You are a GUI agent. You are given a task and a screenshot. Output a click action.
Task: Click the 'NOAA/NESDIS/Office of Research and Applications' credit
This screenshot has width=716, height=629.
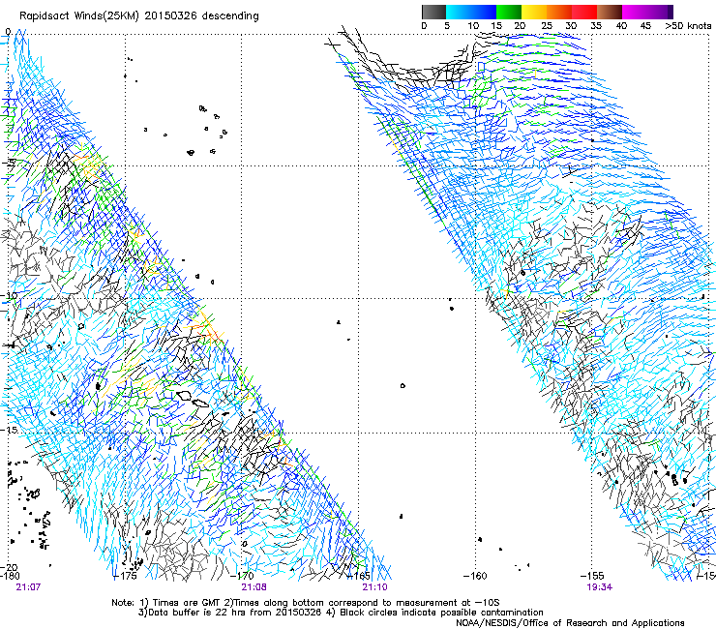coord(570,623)
